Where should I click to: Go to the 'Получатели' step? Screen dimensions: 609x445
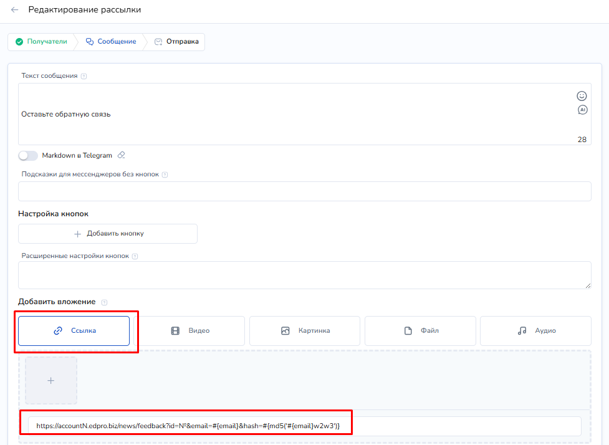tap(41, 42)
